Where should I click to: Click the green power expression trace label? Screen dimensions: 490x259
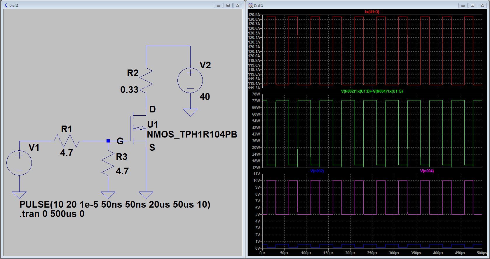coord(372,91)
